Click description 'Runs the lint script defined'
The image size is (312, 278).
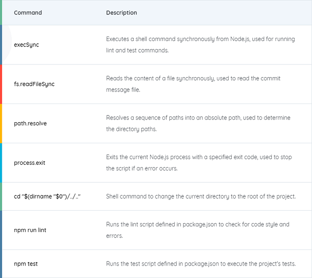click(198, 230)
